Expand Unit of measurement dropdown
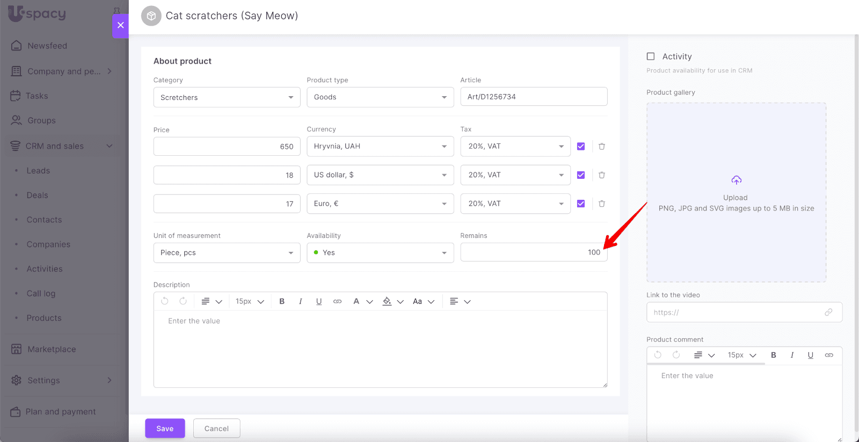This screenshot has height=442, width=859. point(227,252)
